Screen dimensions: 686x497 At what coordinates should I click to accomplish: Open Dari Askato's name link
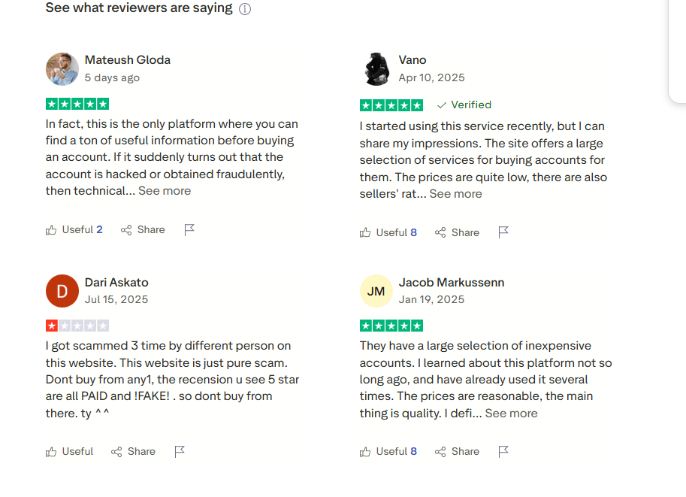pyautogui.click(x=116, y=283)
